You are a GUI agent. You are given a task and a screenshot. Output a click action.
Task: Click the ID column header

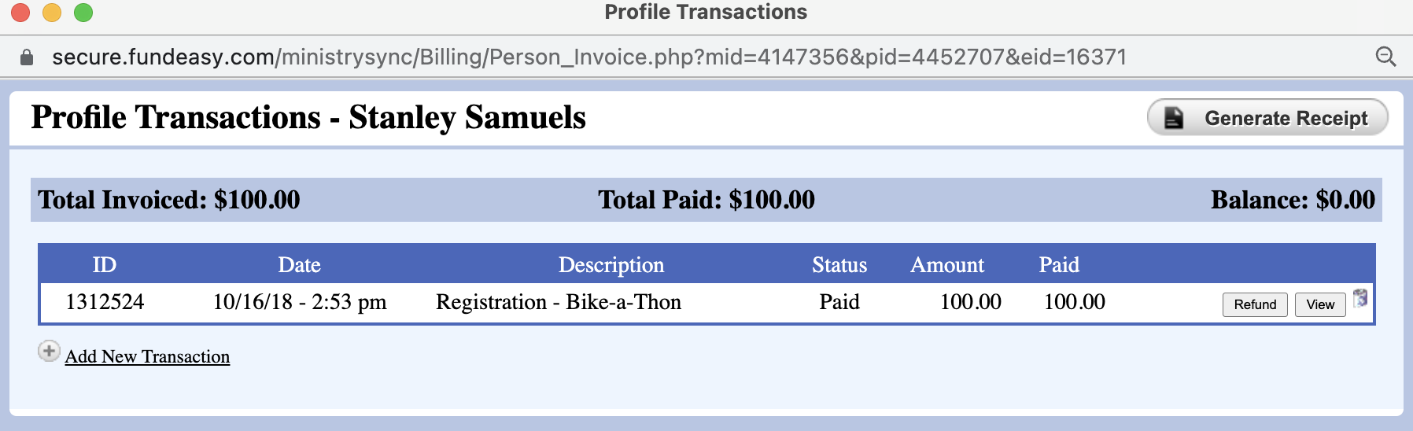(104, 265)
